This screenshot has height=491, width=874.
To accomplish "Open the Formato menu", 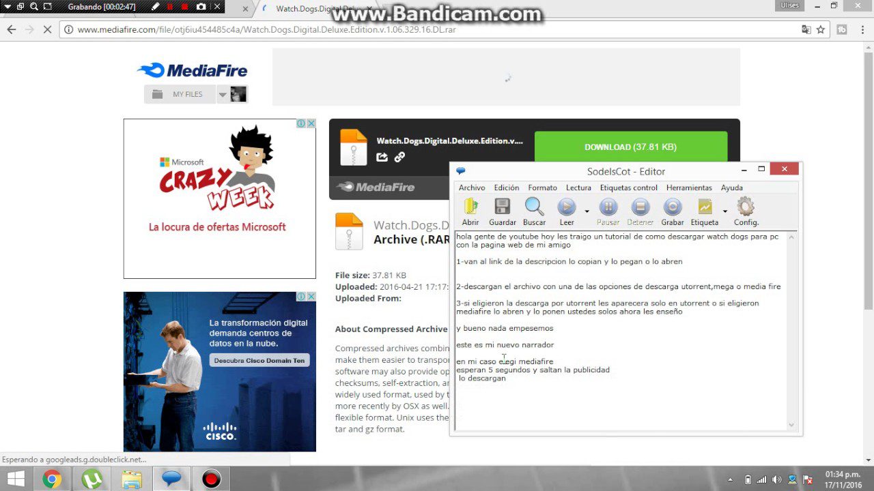I will point(542,188).
